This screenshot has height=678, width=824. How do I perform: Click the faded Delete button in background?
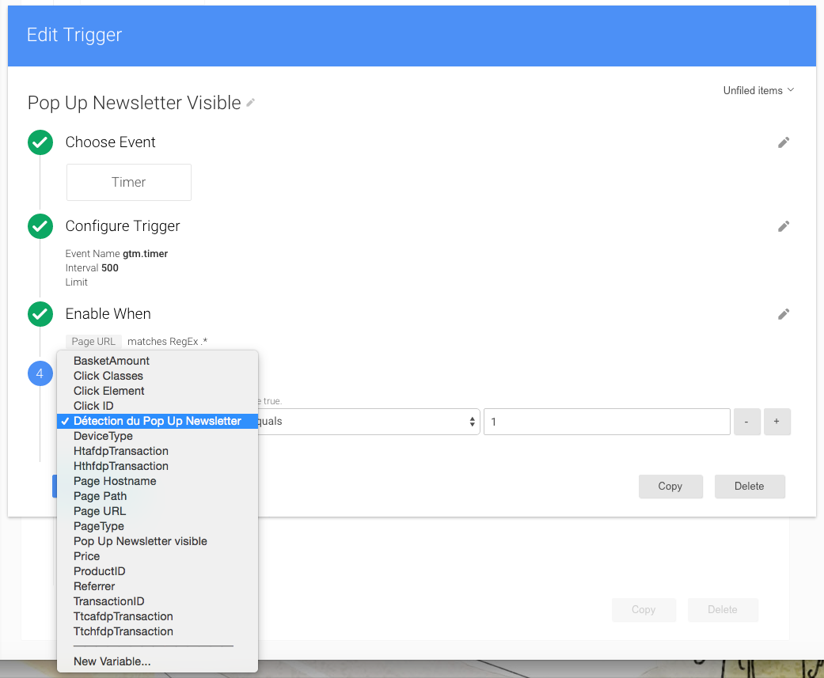click(723, 610)
